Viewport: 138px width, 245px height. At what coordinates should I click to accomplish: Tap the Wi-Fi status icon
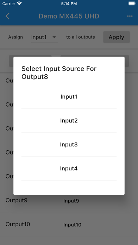click(19, 4)
